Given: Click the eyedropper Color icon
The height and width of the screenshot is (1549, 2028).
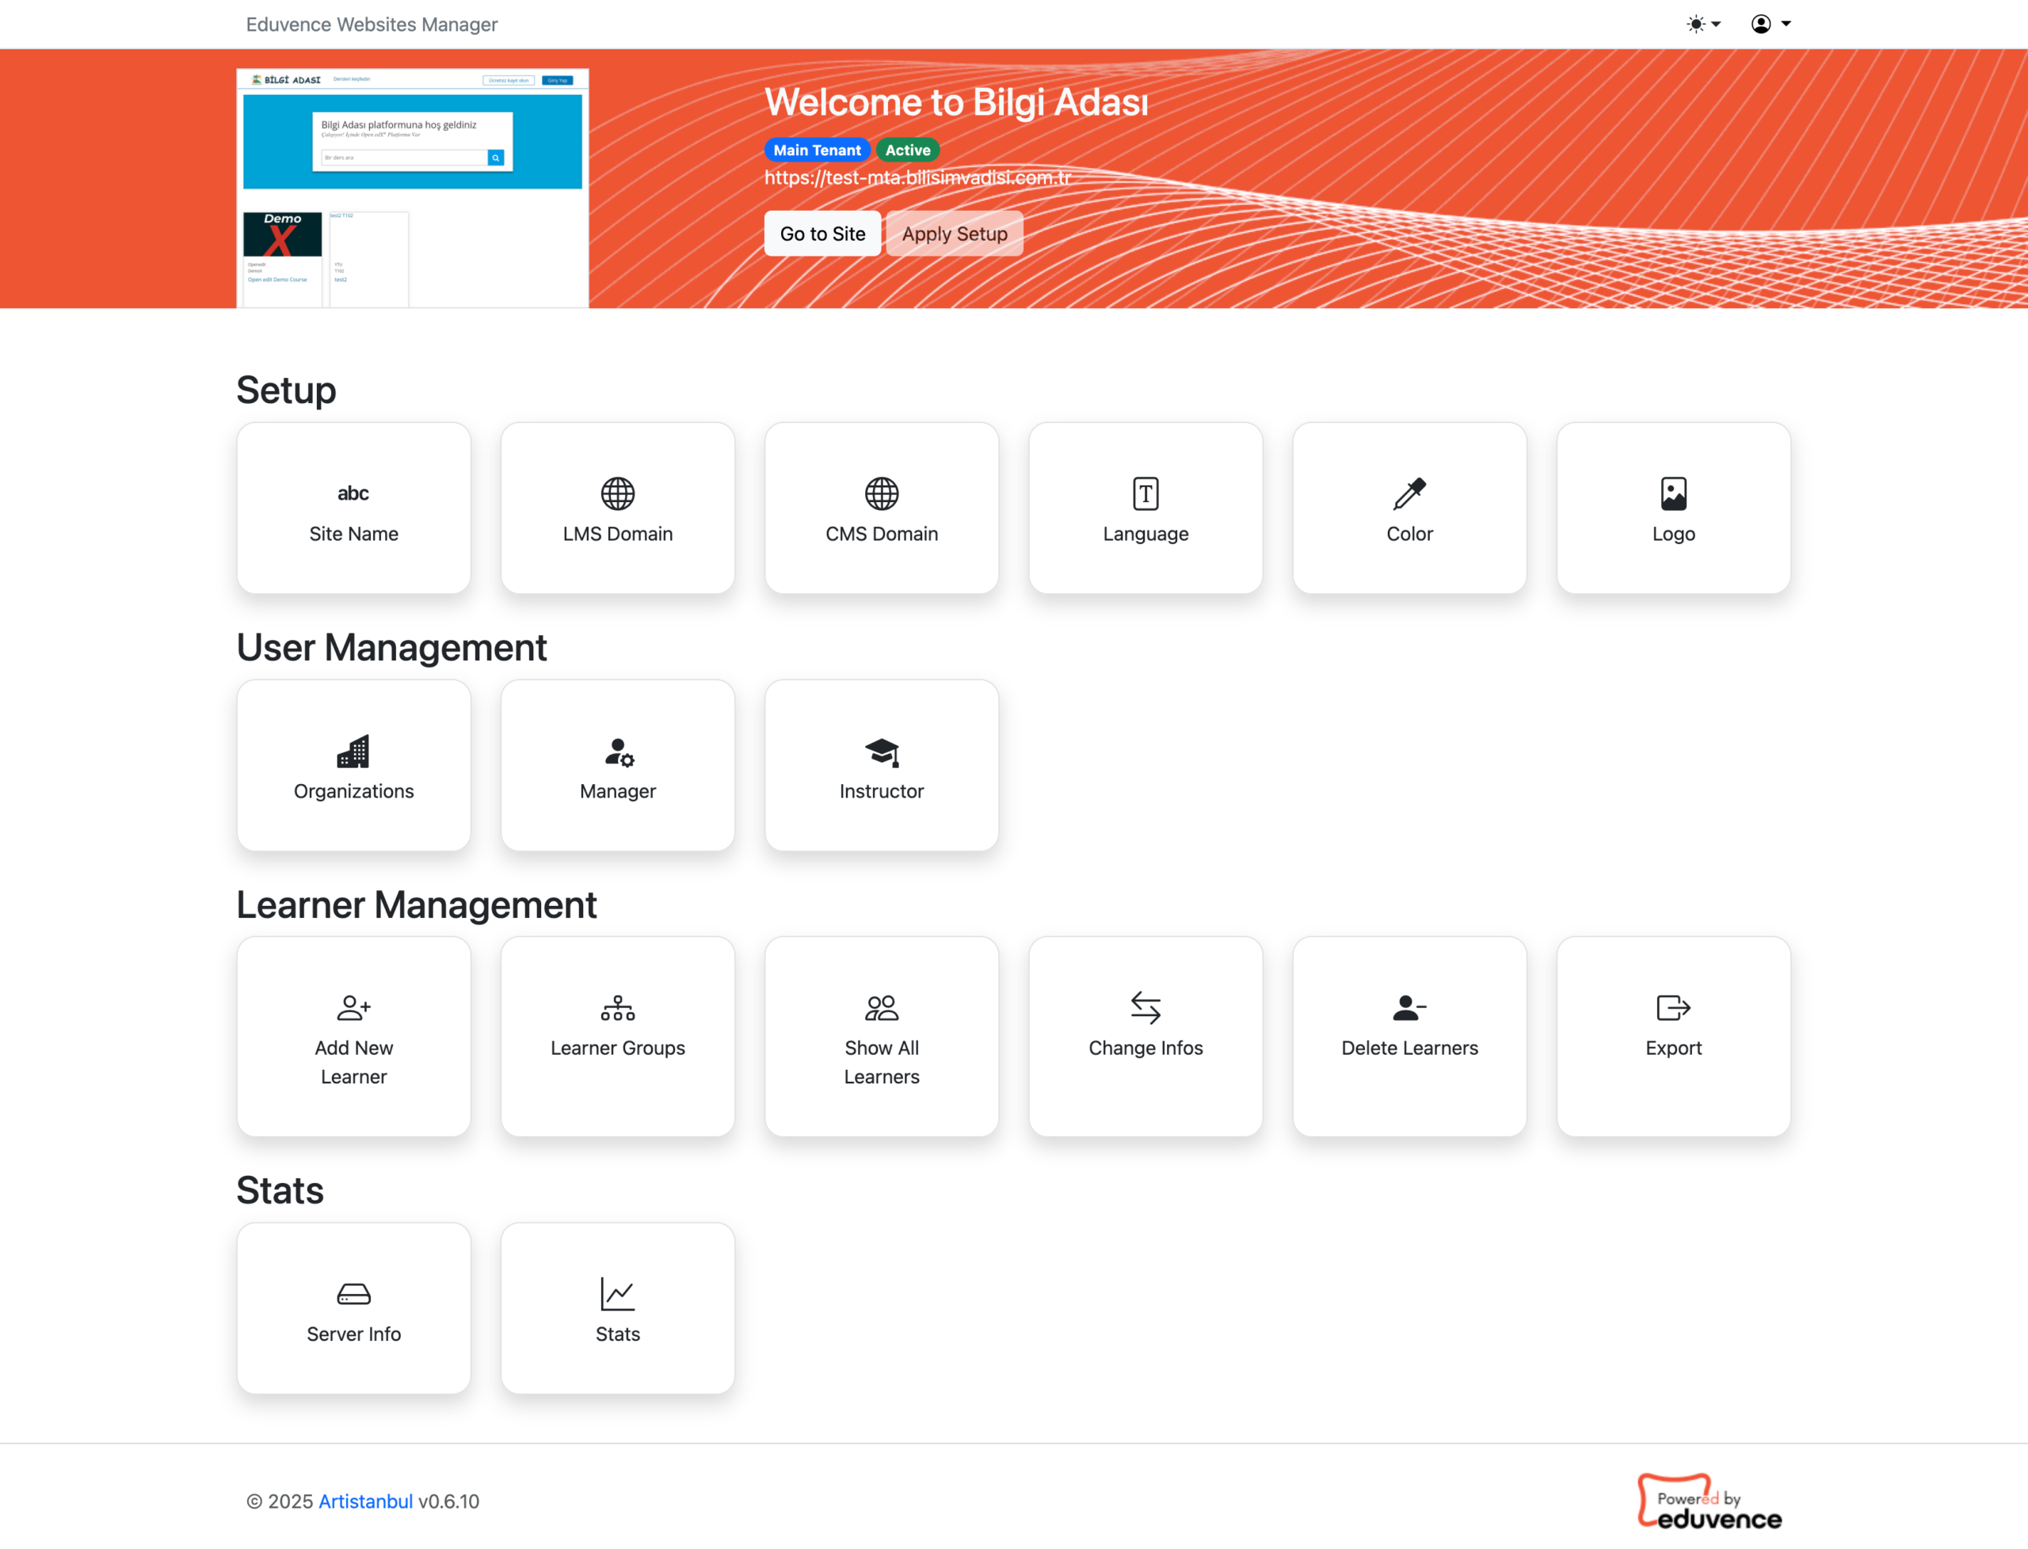Looking at the screenshot, I should (1409, 493).
